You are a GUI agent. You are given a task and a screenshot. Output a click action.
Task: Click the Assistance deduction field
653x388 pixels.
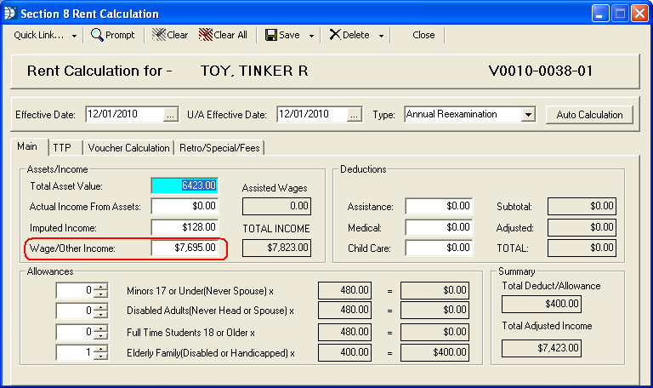(439, 206)
